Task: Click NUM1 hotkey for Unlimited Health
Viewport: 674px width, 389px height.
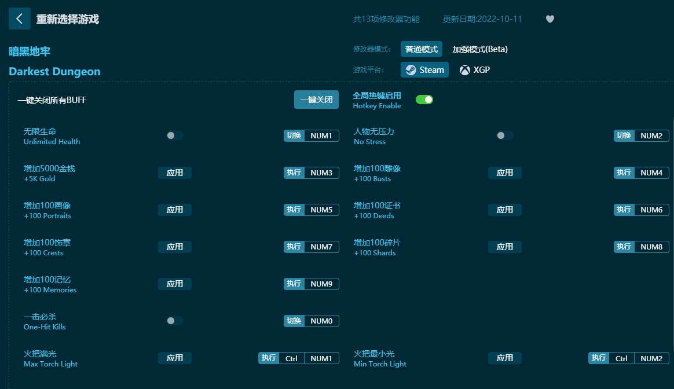Action: 321,136
